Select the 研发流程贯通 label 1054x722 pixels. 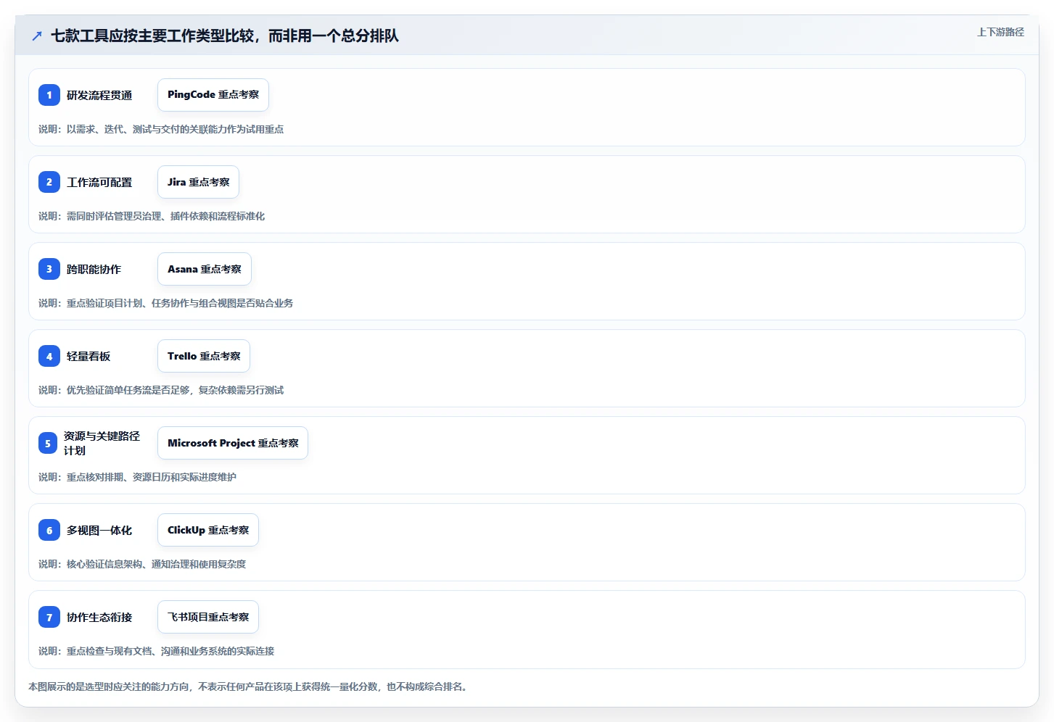point(99,95)
